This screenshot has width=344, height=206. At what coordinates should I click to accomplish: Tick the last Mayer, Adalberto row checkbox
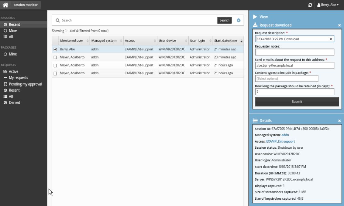click(x=55, y=73)
